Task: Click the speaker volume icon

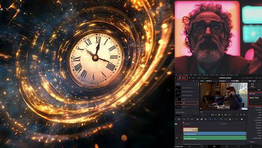Action: (242, 119)
